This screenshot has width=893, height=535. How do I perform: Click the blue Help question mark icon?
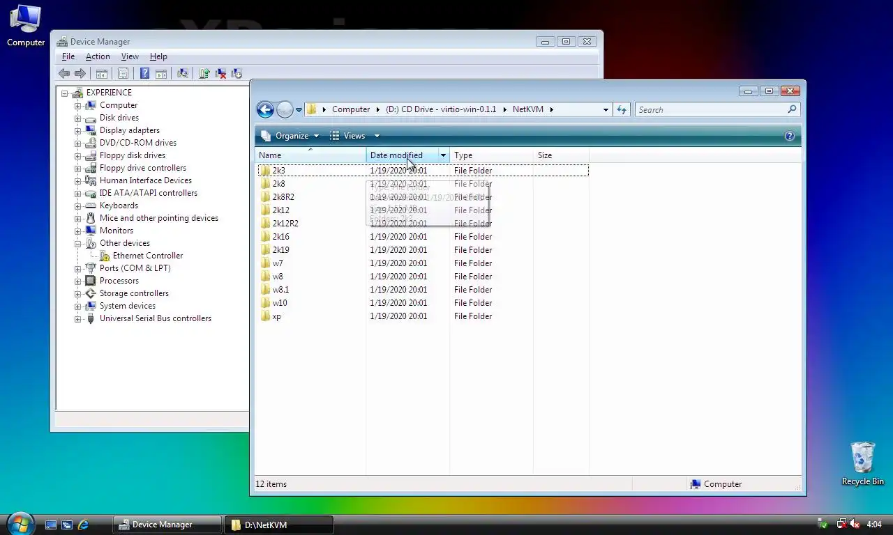[x=144, y=73]
